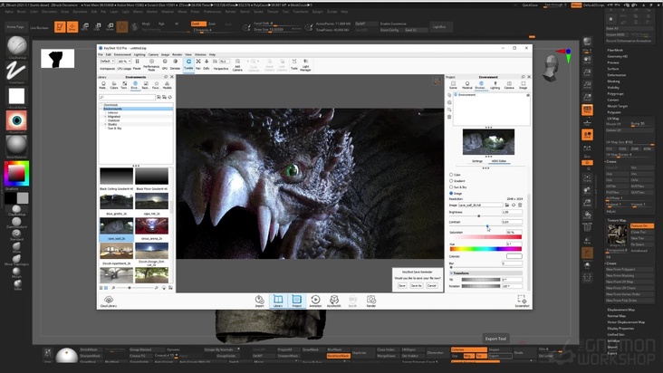The height and width of the screenshot is (373, 663).
Task: Click ZBrush LightBox button
Action: point(439,26)
